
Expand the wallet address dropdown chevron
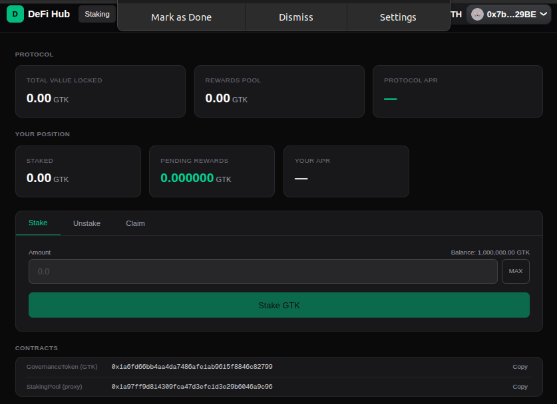pyautogui.click(x=543, y=14)
